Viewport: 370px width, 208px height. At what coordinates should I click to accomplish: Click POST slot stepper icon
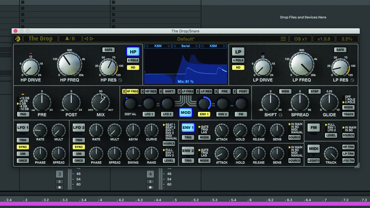pyautogui.click(x=234, y=91)
